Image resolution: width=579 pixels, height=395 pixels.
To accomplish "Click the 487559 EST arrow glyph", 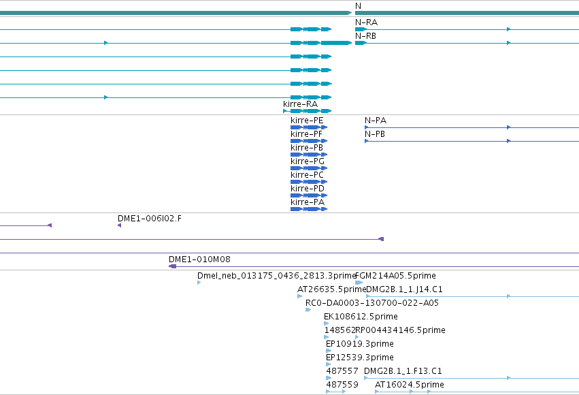I will click(x=335, y=392).
